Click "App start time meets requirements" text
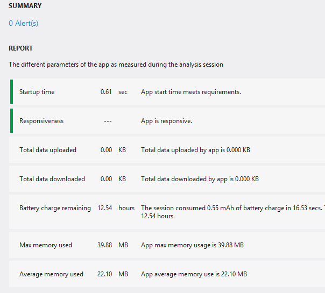Screen dimensions: 325x293 [x=190, y=92]
